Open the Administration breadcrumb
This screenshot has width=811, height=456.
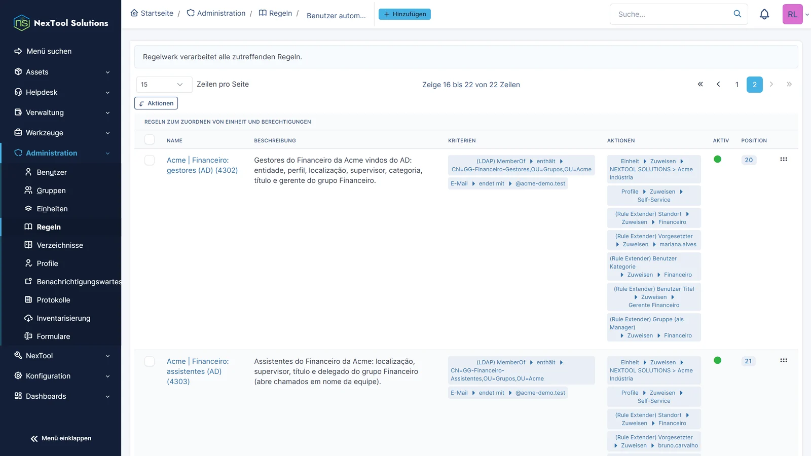pyautogui.click(x=216, y=13)
